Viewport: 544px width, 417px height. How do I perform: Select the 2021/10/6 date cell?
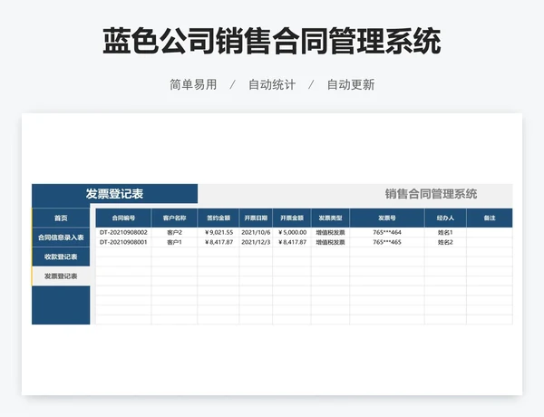(x=256, y=232)
